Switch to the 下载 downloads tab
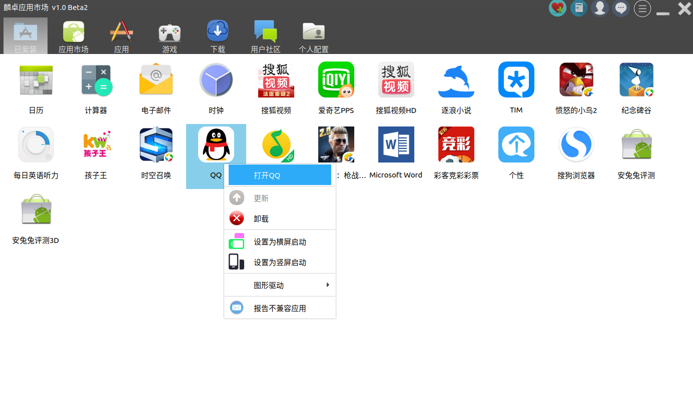Viewport: 693px width, 408px height. [218, 35]
